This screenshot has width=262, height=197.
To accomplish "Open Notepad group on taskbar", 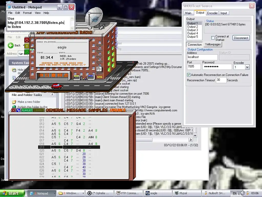I will pyautogui.click(x=42, y=193).
